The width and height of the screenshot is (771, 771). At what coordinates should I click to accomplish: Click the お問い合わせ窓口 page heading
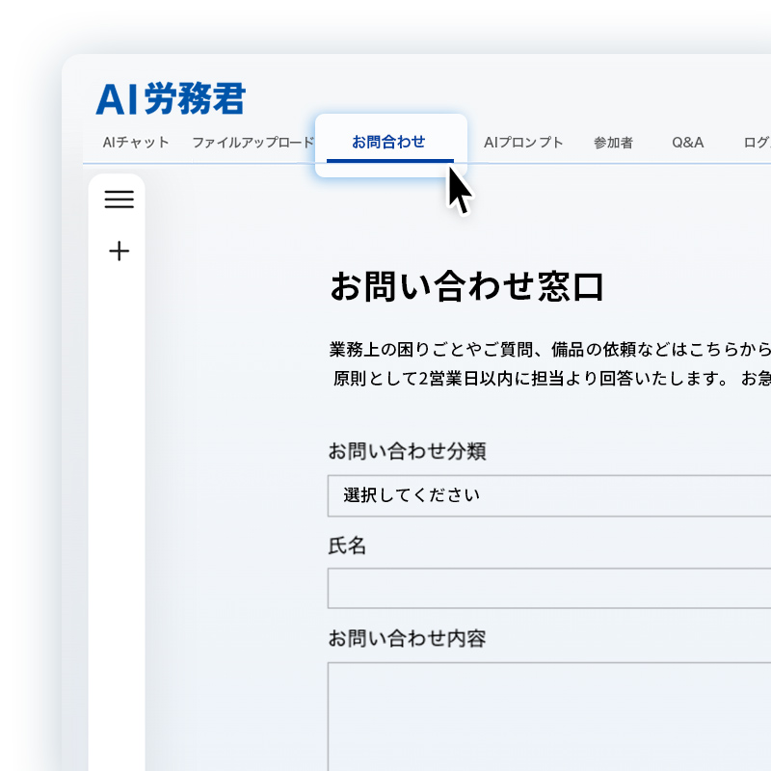pos(467,287)
